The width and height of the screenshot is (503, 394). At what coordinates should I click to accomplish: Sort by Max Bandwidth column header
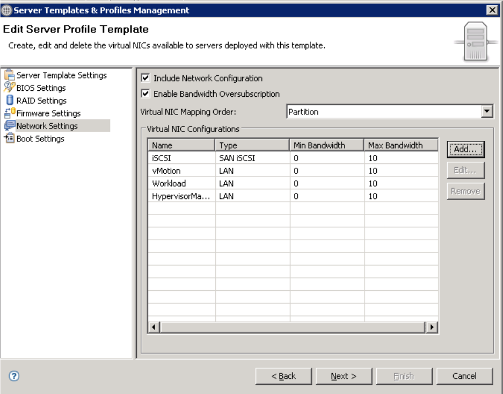click(x=401, y=145)
